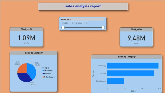165x93 pixels.
Task: Click the Technology axis label in the bar chart
Action: tap(102, 66)
